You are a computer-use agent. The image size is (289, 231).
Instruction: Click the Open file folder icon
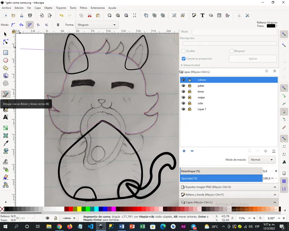(13, 15)
